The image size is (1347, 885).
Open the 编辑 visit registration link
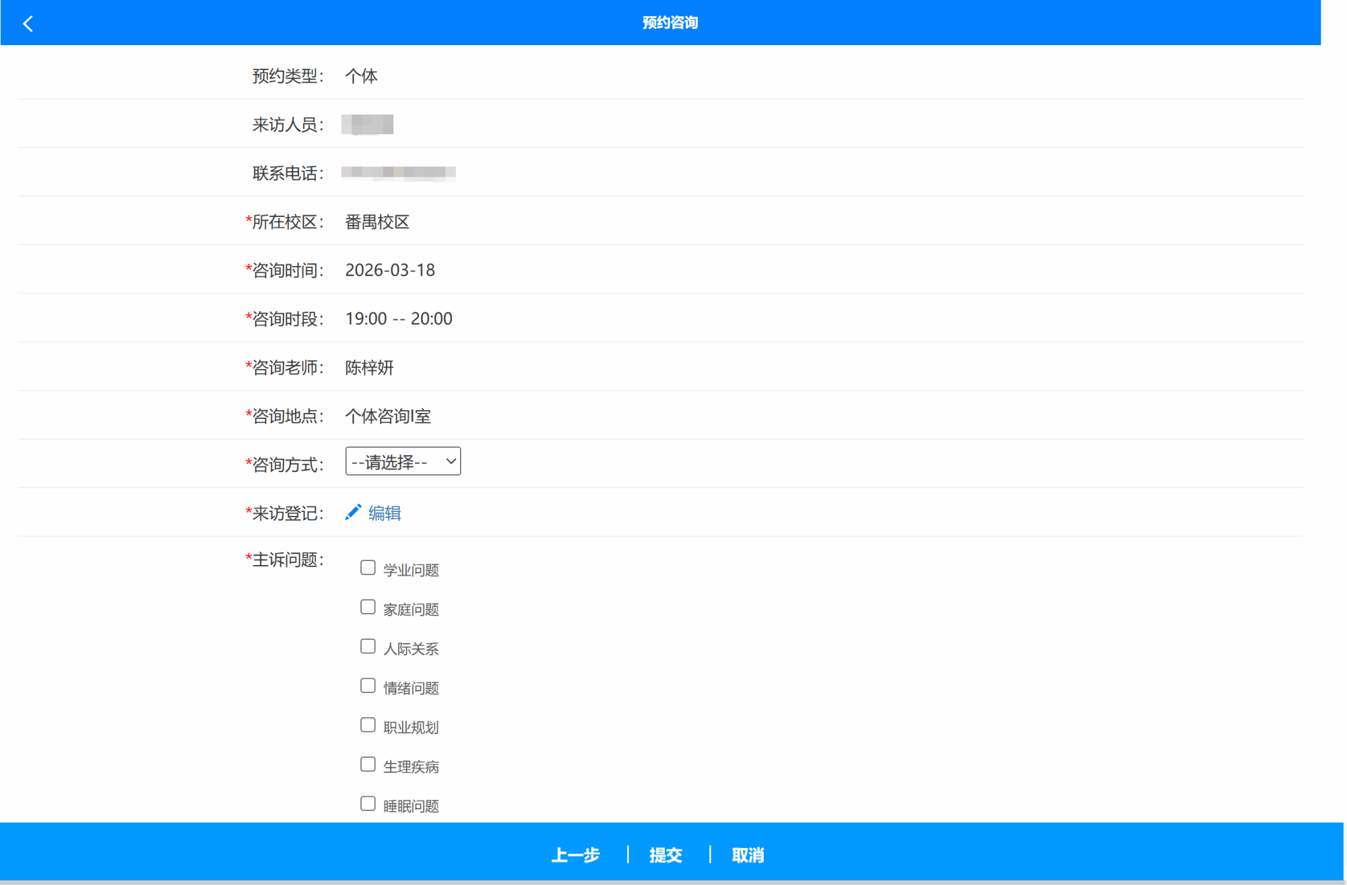point(385,513)
